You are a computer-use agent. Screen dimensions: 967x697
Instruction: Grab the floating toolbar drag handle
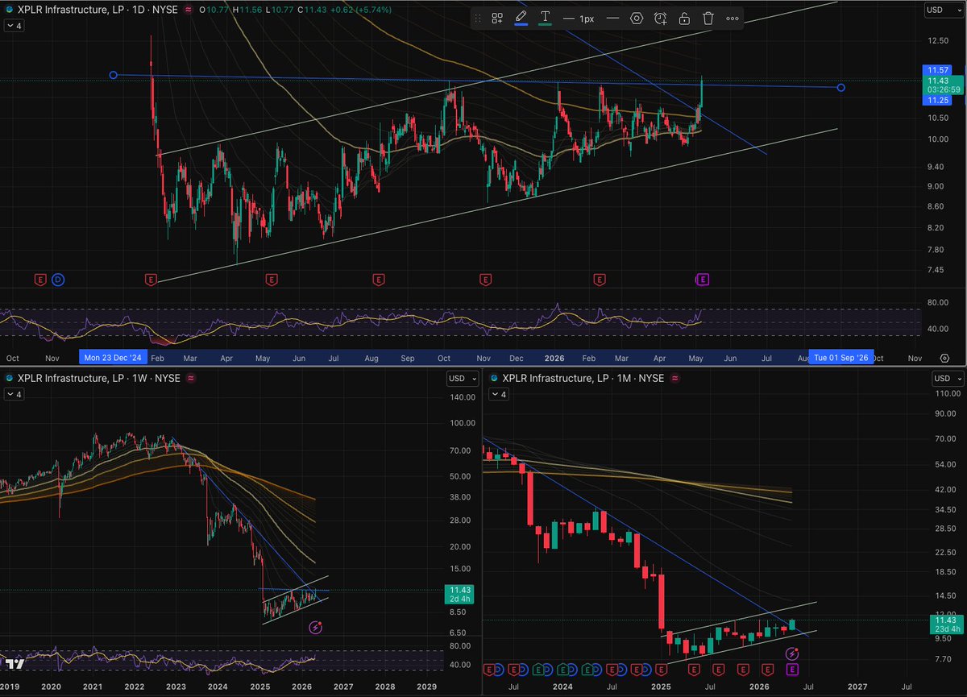click(x=477, y=18)
